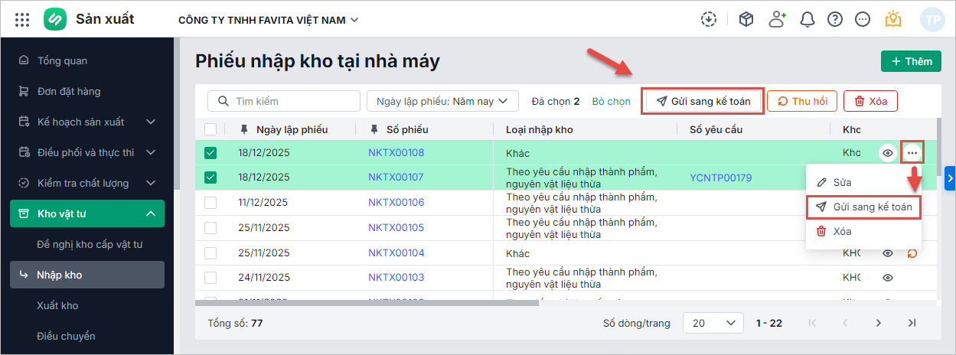The image size is (956, 355).
Task: Click the three-dot more options icon on NKTX00108 row
Action: (x=912, y=152)
